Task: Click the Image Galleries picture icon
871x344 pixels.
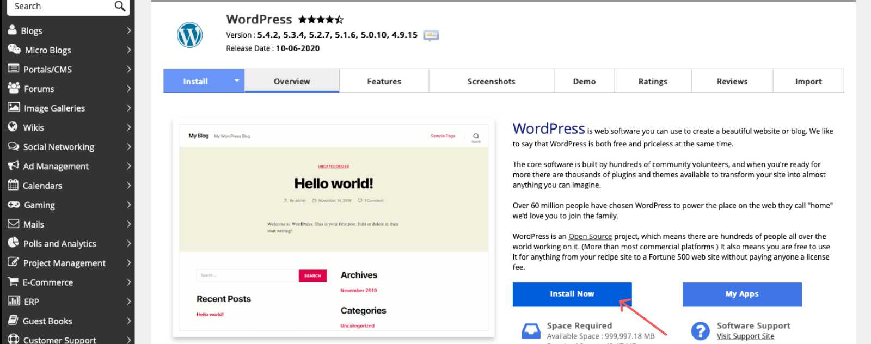Action: (14, 107)
